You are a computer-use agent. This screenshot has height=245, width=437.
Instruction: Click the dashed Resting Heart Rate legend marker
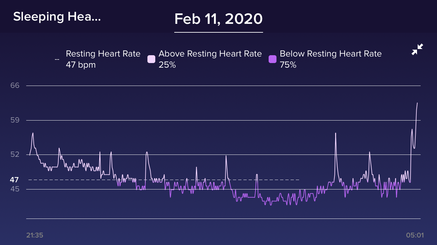[57, 59]
